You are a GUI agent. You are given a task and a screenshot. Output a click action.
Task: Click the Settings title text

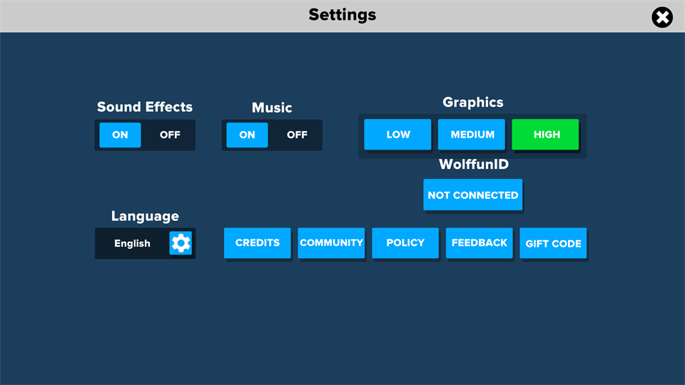coord(342,15)
